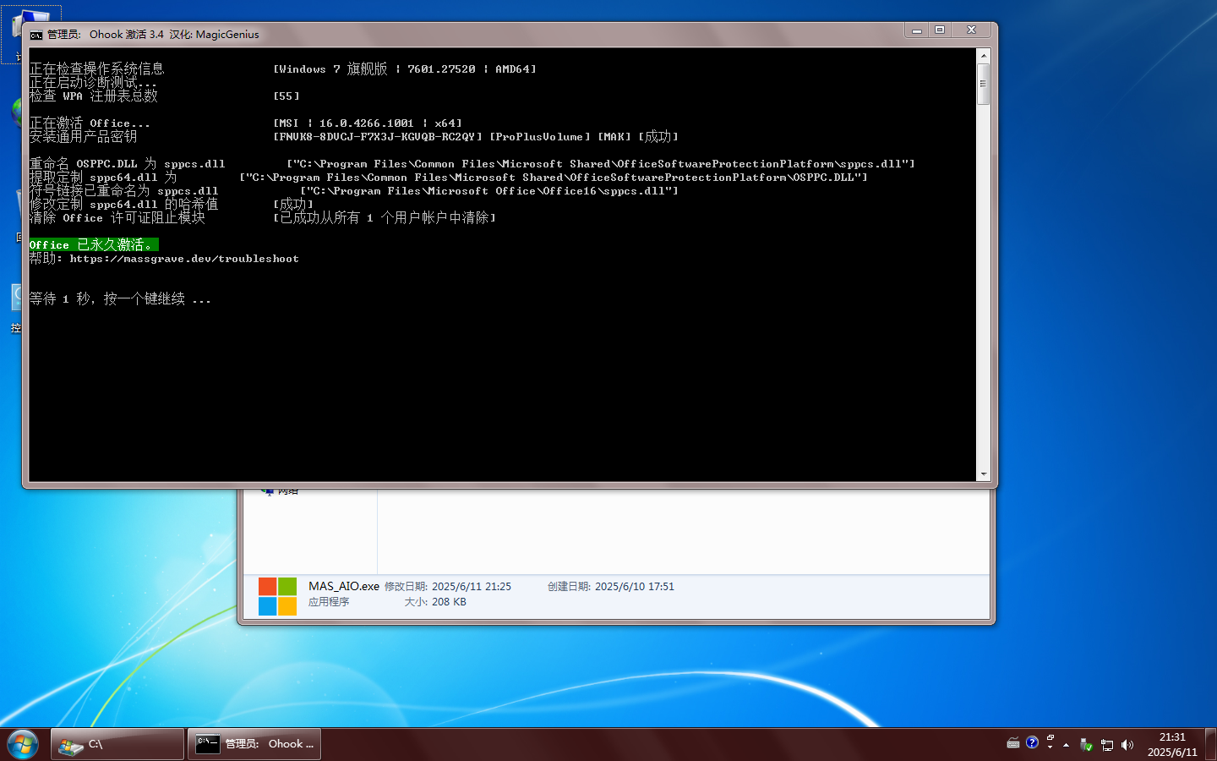Click the on-screen keyboard input icon in tray

[x=1013, y=743]
